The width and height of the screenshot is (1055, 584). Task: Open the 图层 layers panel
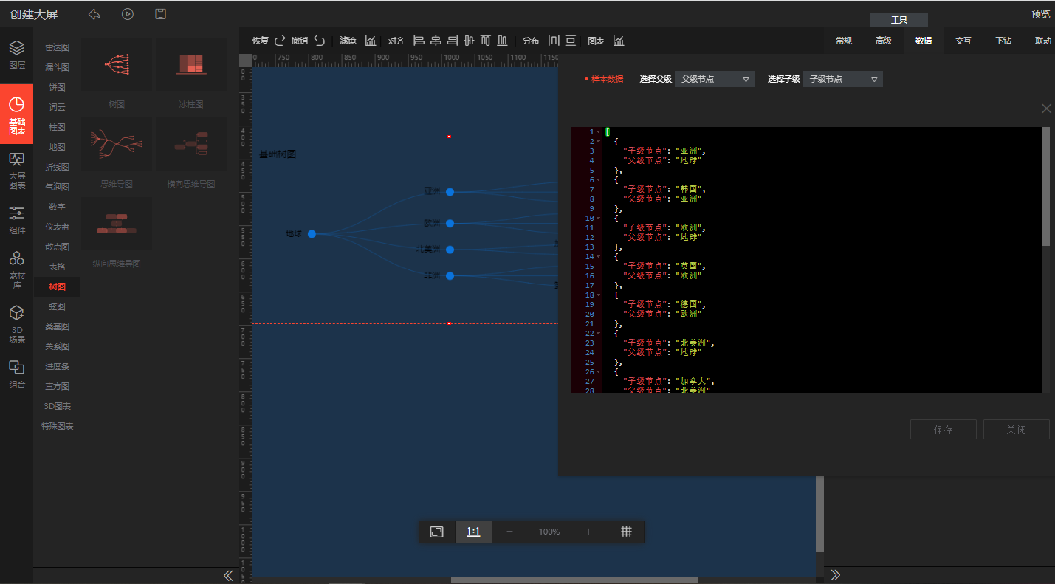pyautogui.click(x=16, y=55)
